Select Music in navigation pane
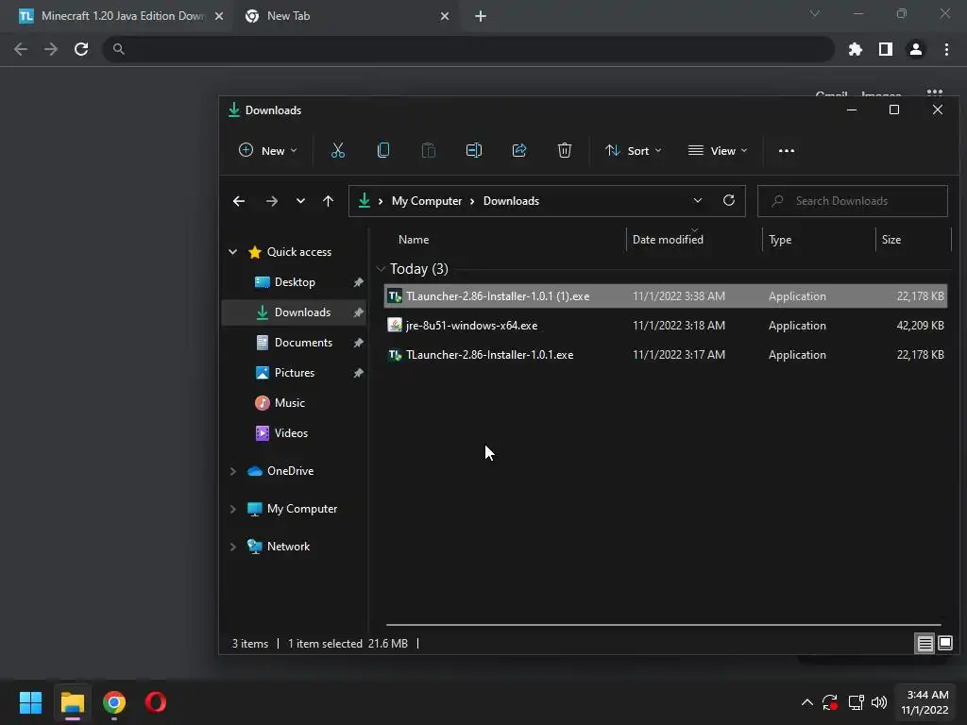 click(290, 402)
